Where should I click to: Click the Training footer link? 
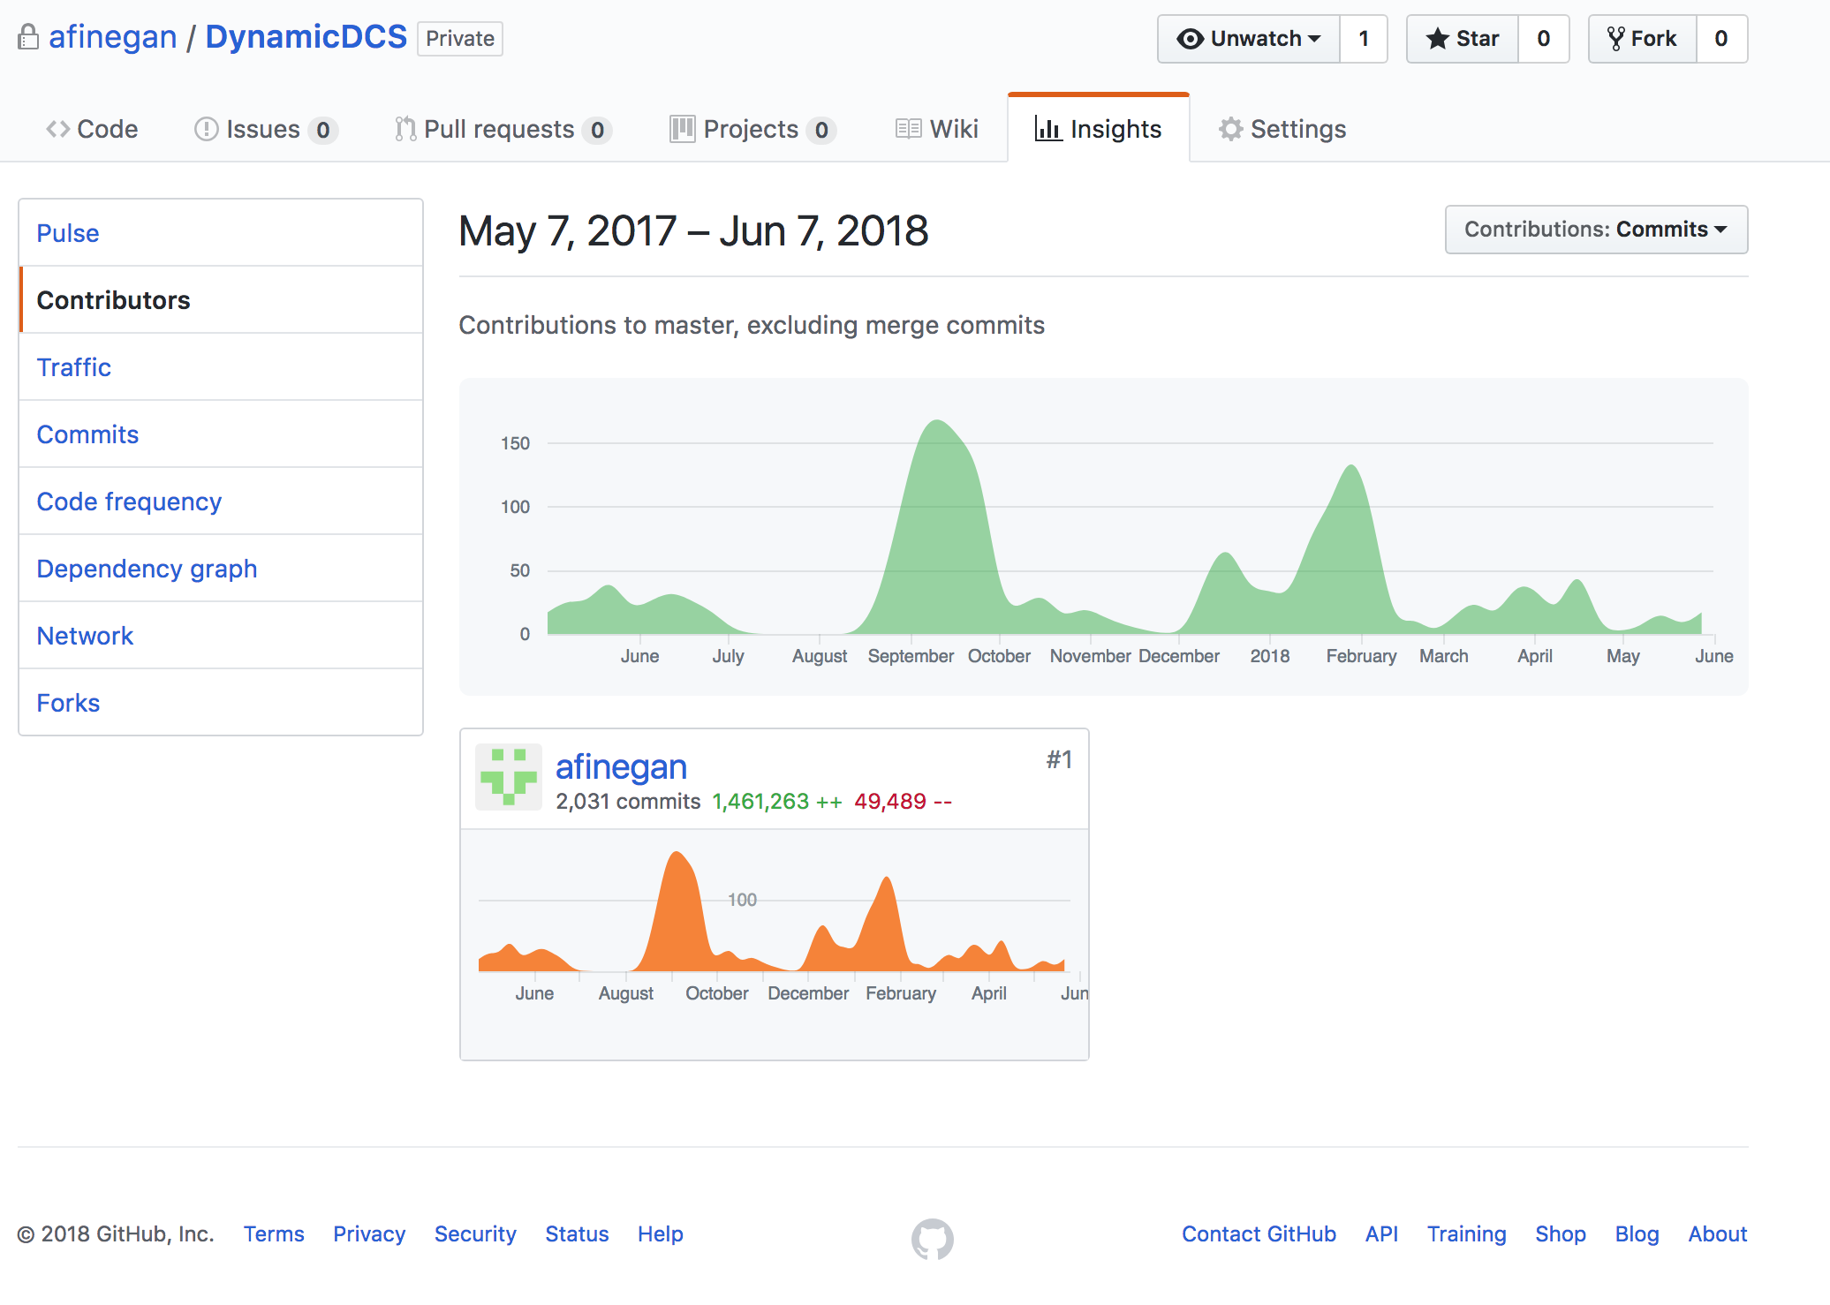coord(1467,1233)
